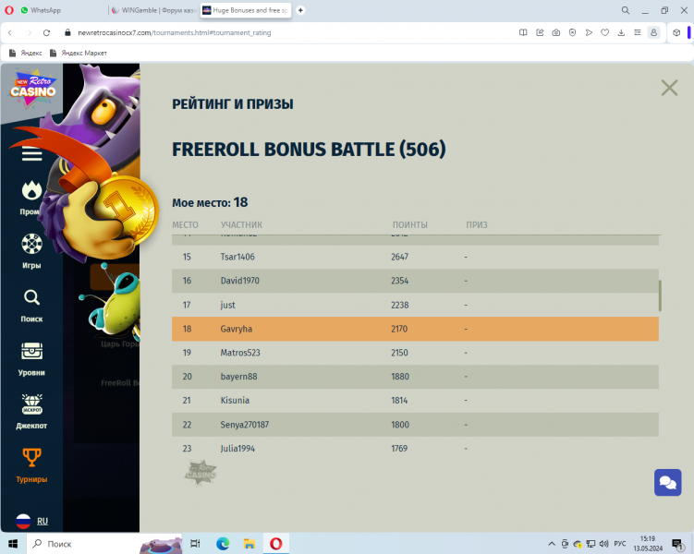The height and width of the screenshot is (554, 694).
Task: Open the casino hamburger menu
Action: [31, 154]
